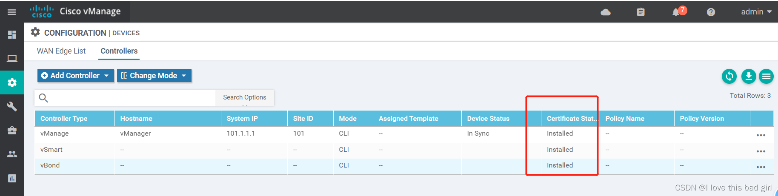Open more actions for vBond row

(761, 167)
